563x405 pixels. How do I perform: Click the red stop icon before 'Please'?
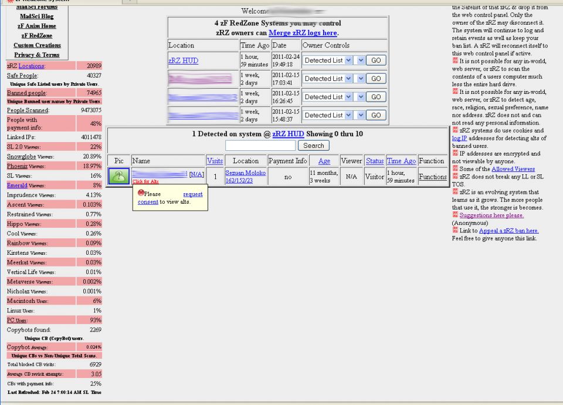tap(141, 193)
